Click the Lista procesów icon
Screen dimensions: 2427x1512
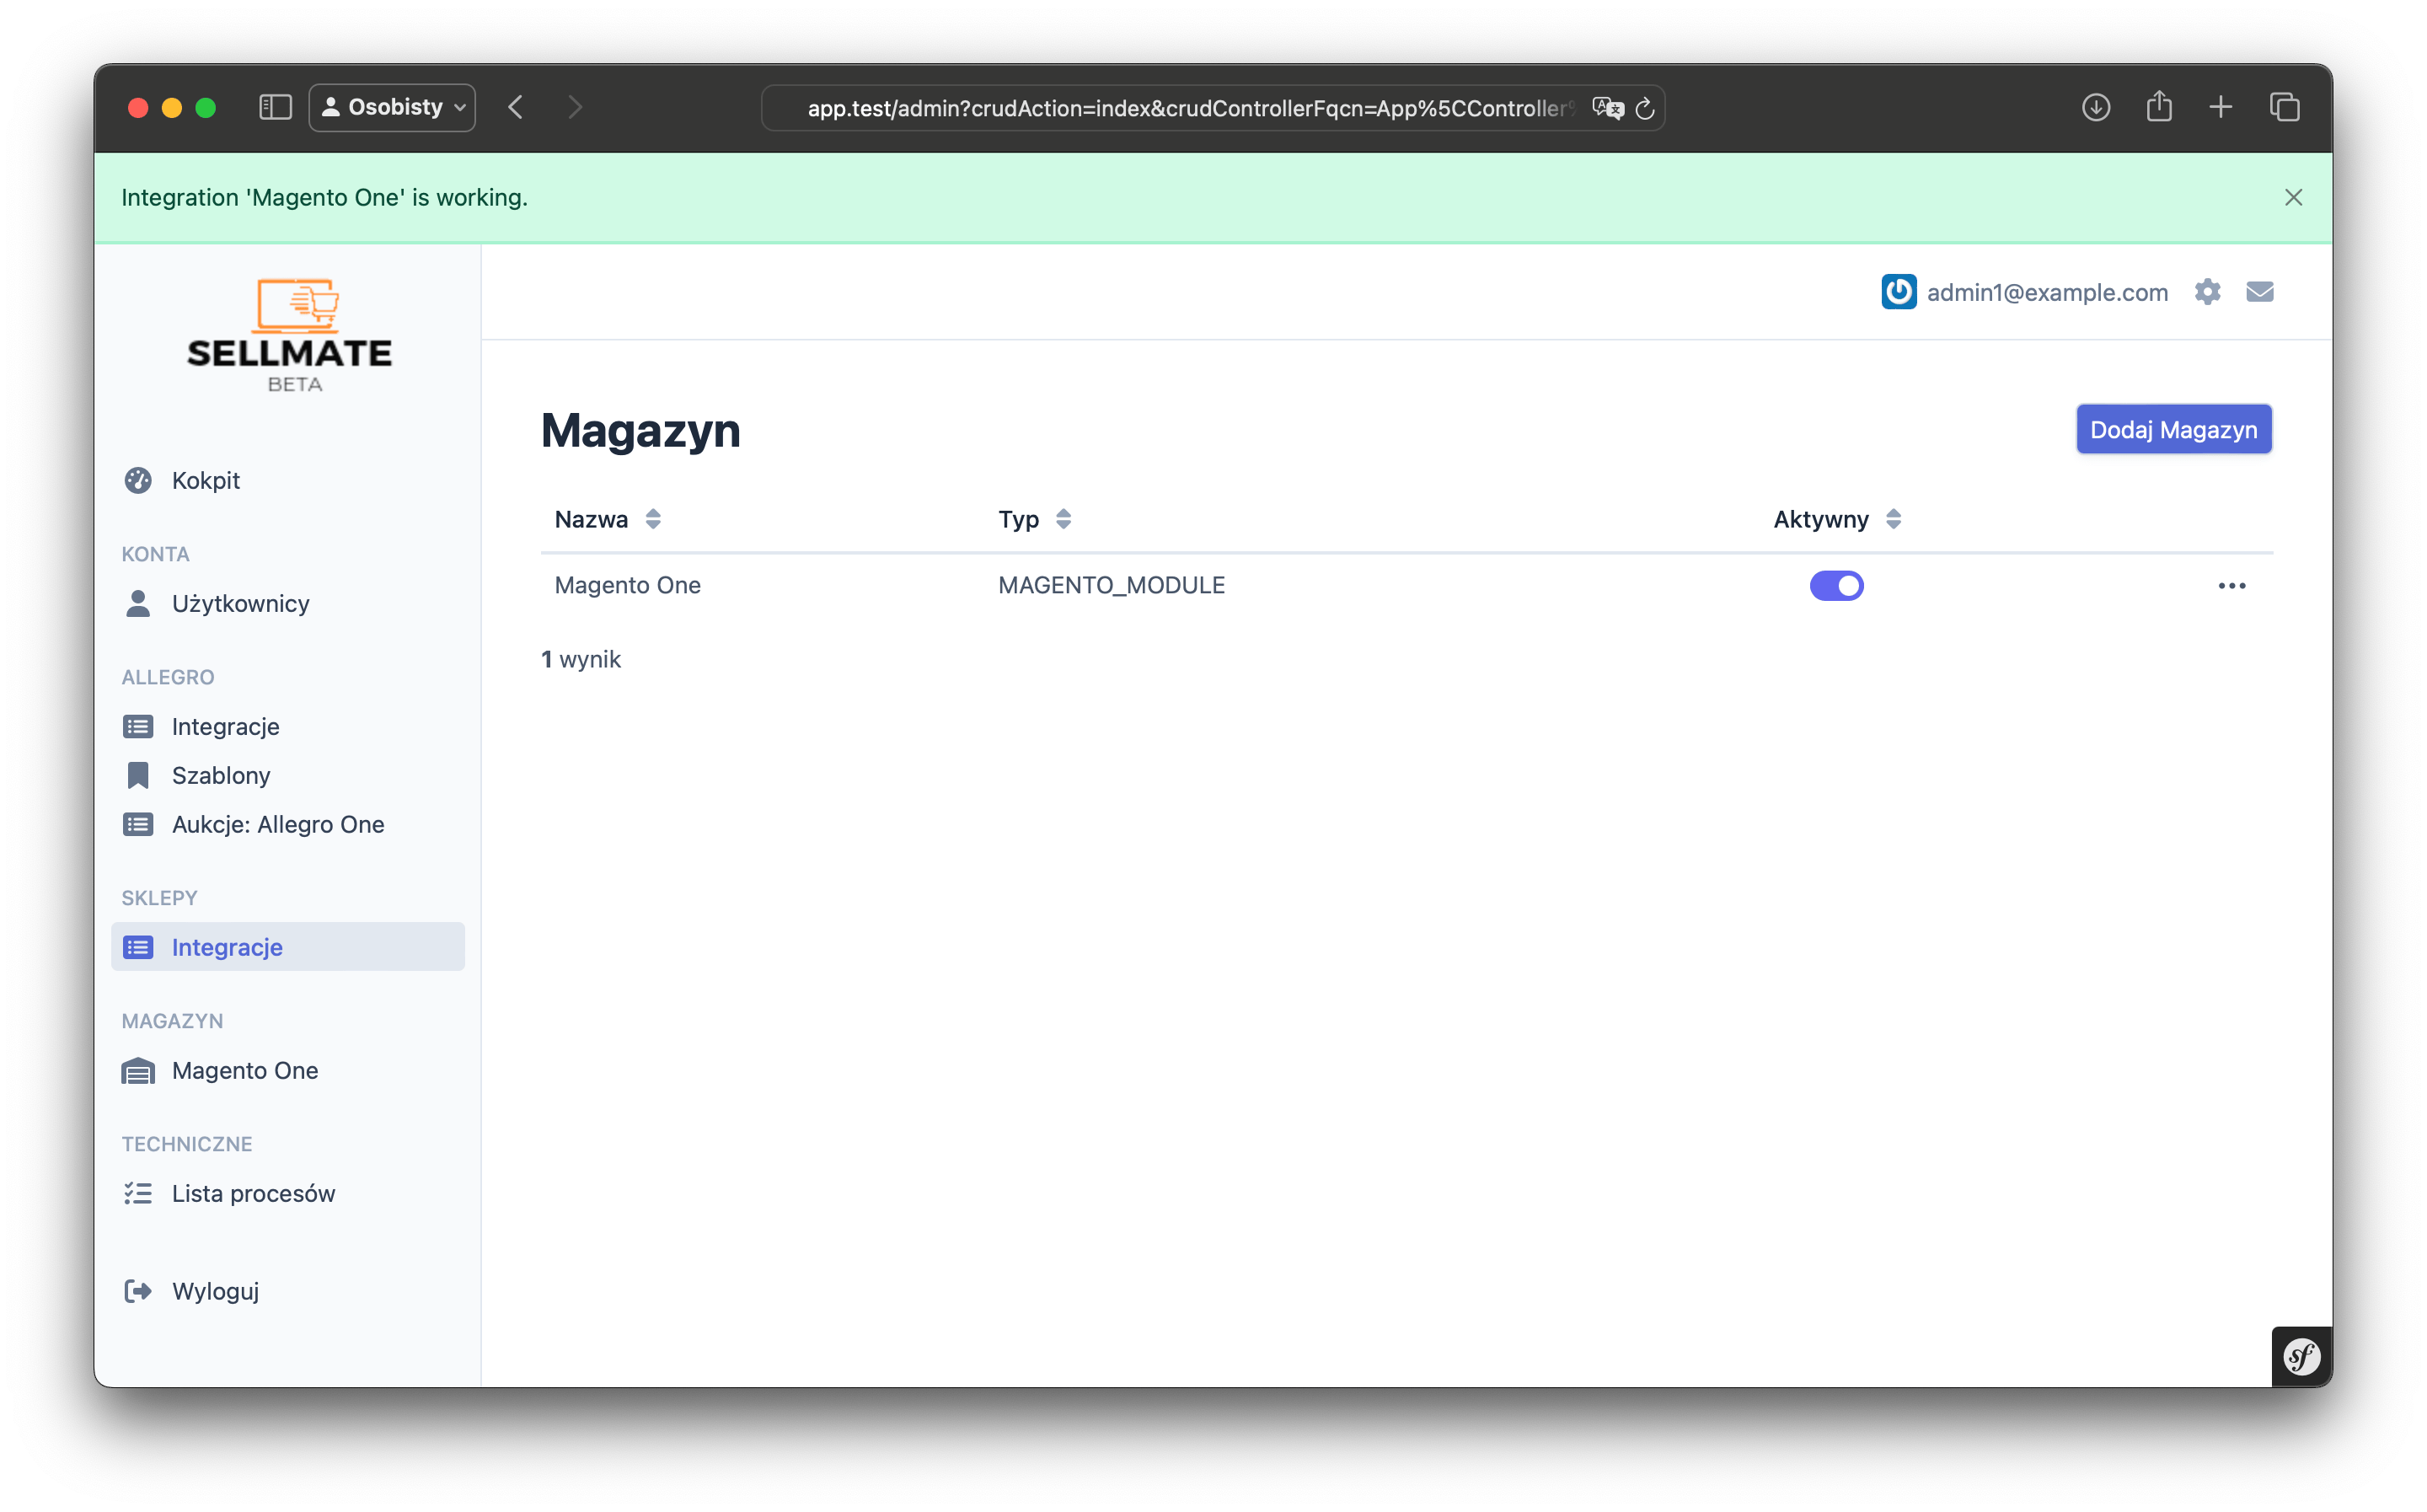(137, 1192)
